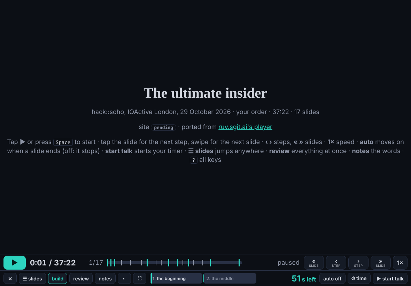Seek along the playback progress bar

click(175, 263)
